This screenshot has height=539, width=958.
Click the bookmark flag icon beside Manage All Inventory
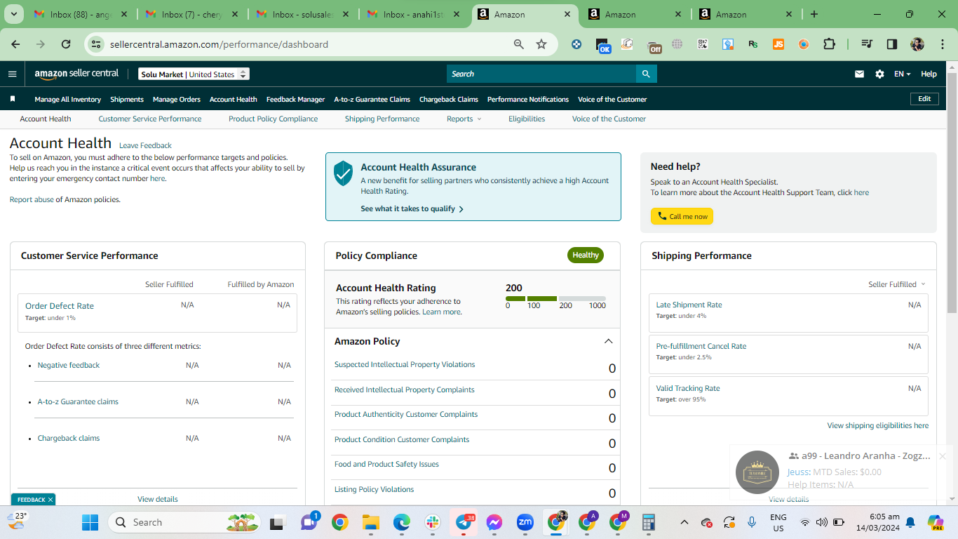pos(13,99)
